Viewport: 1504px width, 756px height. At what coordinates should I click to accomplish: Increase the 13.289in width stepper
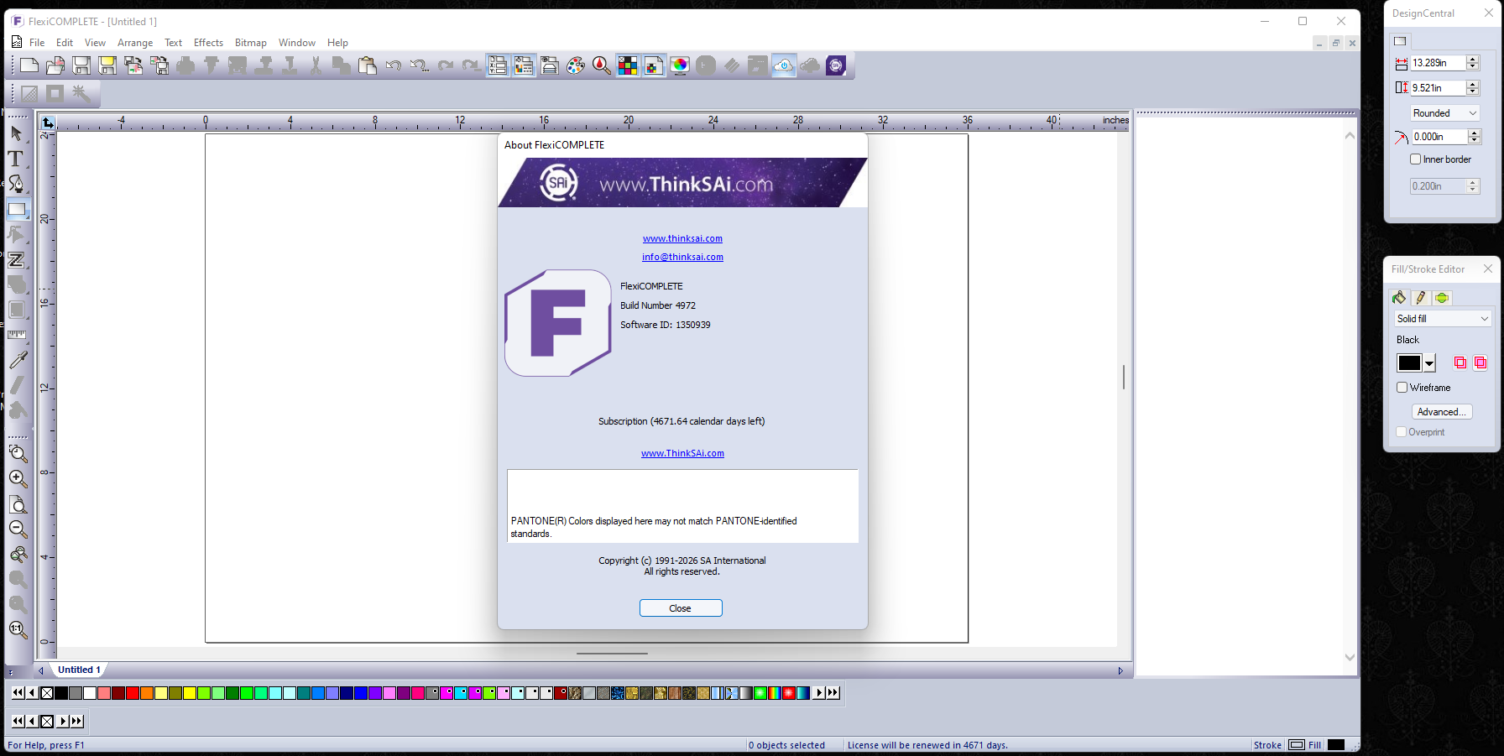click(x=1473, y=60)
